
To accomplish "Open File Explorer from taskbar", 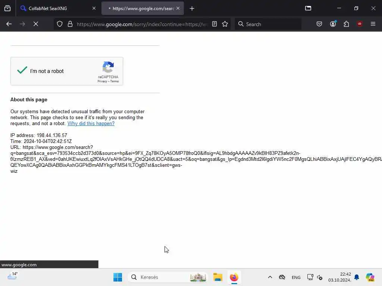I will click(218, 277).
